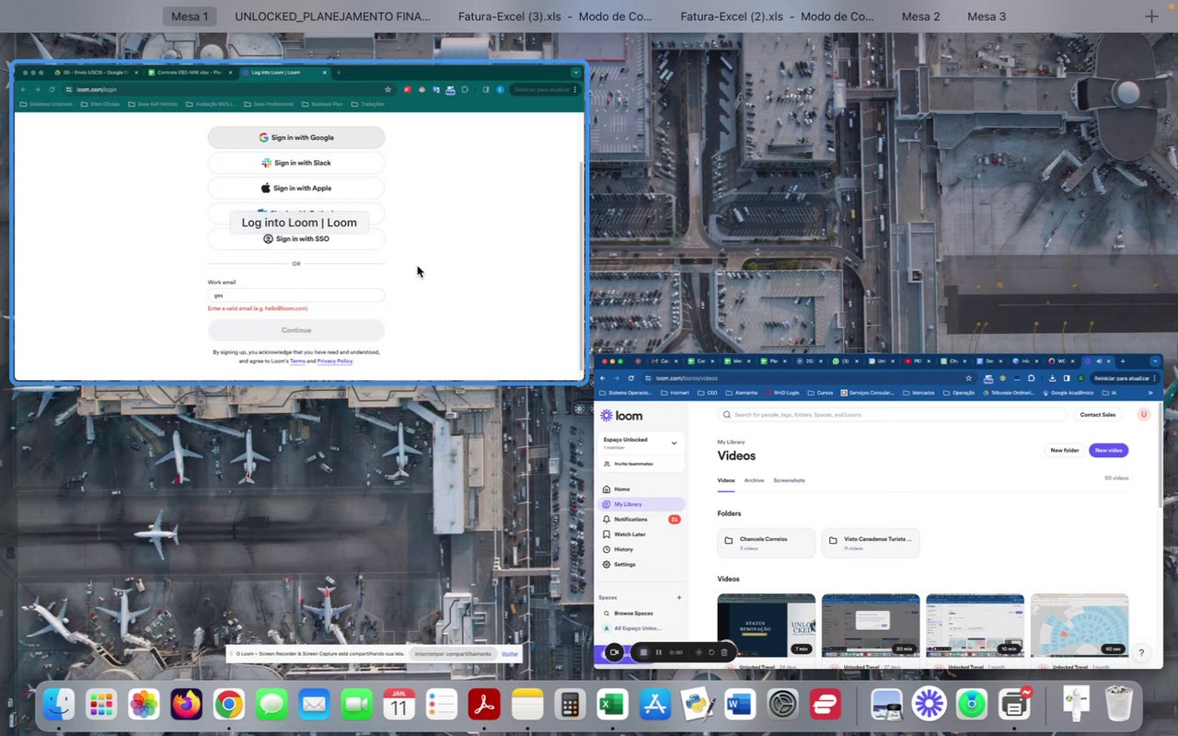Create a New folder in Loom
The width and height of the screenshot is (1178, 736).
(x=1065, y=451)
